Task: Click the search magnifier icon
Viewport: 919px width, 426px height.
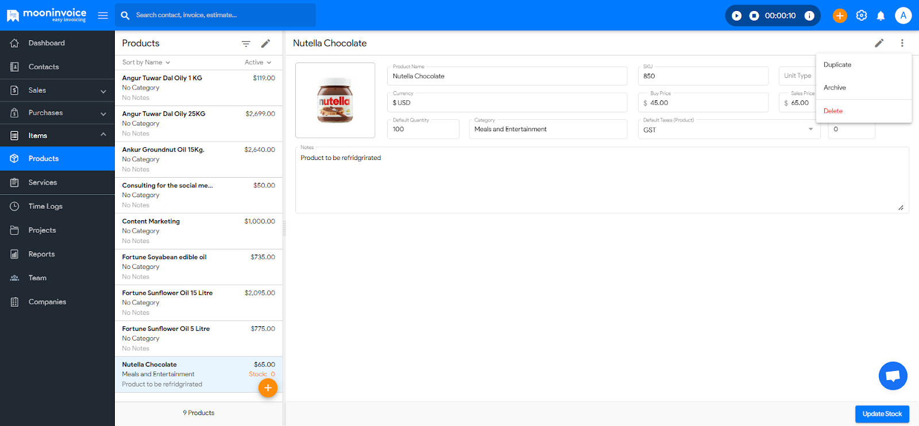Action: [x=125, y=15]
